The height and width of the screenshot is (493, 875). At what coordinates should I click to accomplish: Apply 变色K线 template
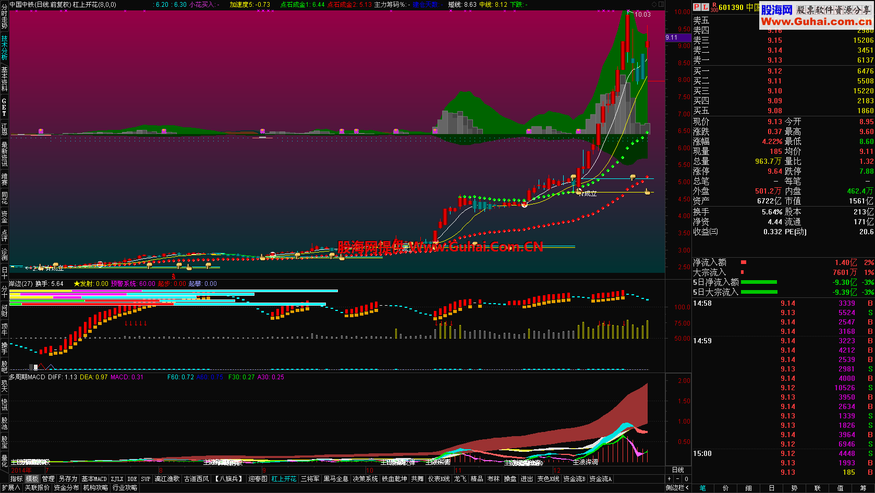tap(549, 479)
